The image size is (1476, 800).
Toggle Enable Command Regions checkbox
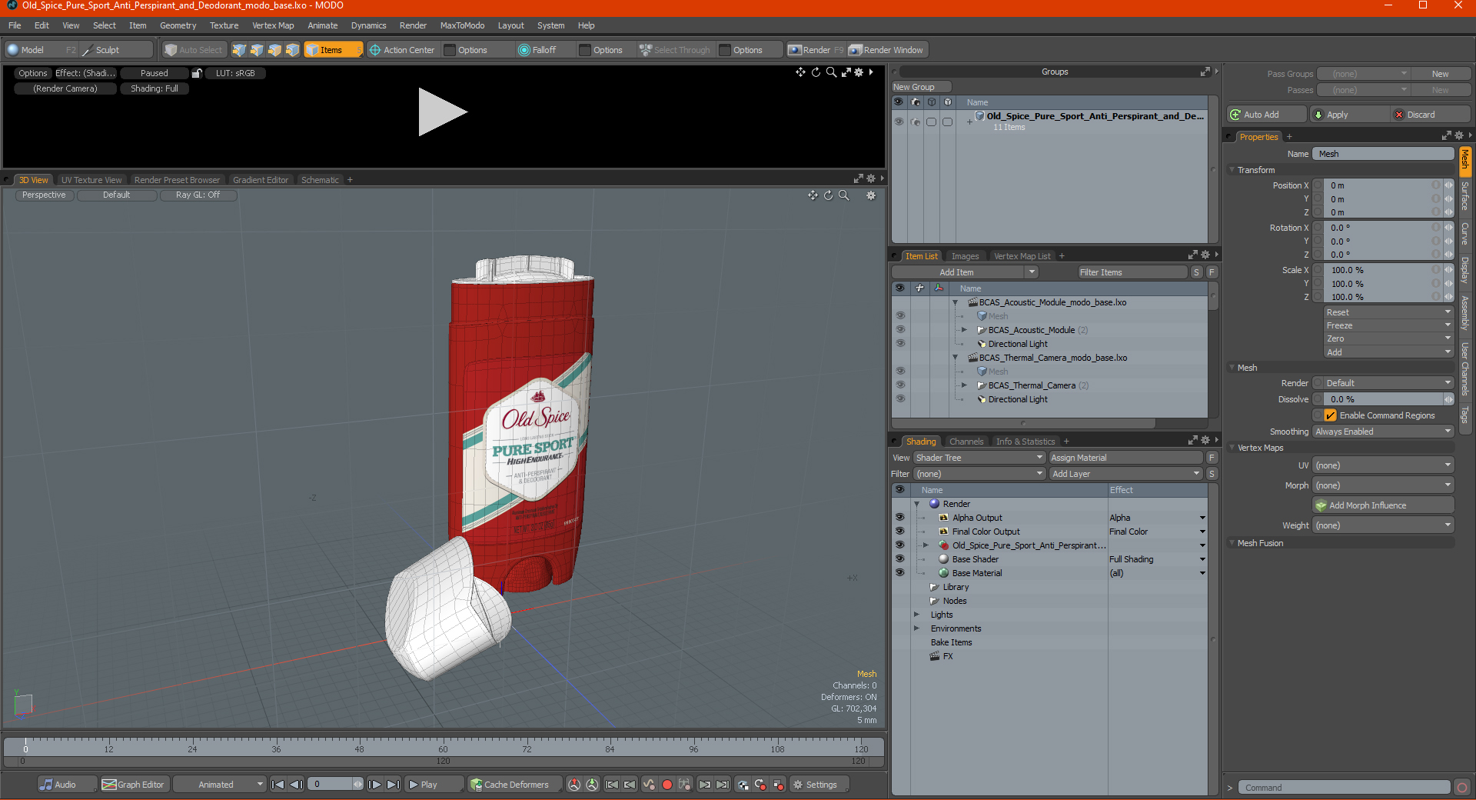tap(1330, 415)
